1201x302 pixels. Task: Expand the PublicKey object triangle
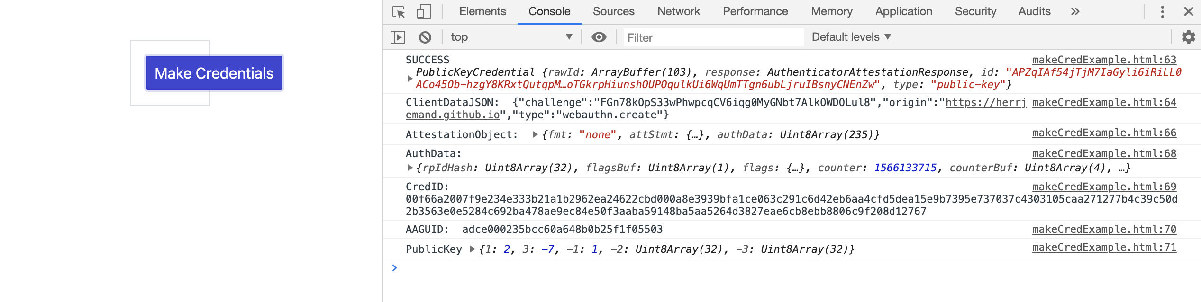472,249
